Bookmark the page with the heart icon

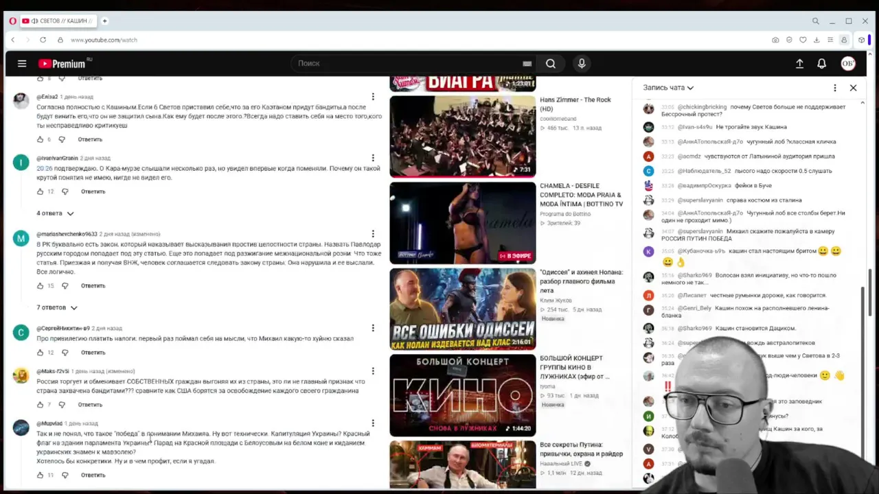(803, 40)
